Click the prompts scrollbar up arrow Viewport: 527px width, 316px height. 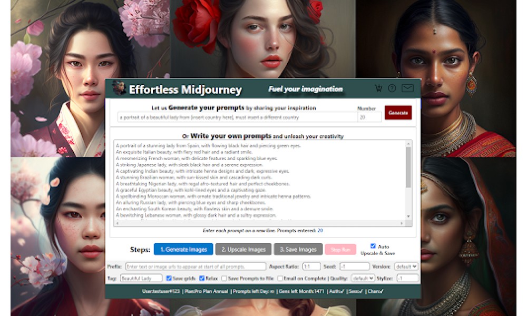coord(408,144)
